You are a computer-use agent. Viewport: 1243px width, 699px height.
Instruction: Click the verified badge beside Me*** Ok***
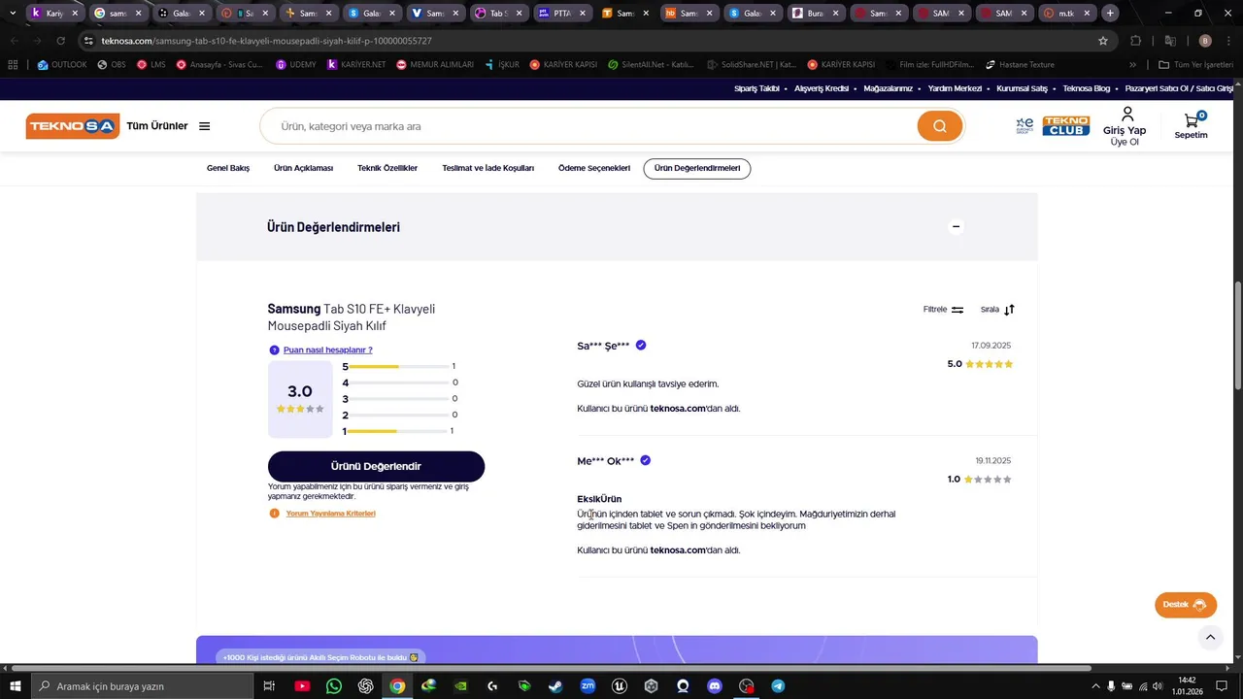coord(646,460)
